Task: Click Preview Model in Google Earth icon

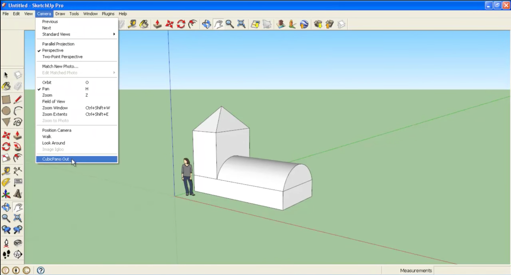Action: point(304,24)
